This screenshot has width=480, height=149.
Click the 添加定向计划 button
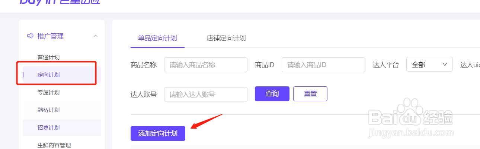tap(158, 133)
